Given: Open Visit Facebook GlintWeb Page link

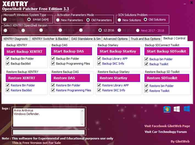Looking at the screenshot, I should coord(167,126).
